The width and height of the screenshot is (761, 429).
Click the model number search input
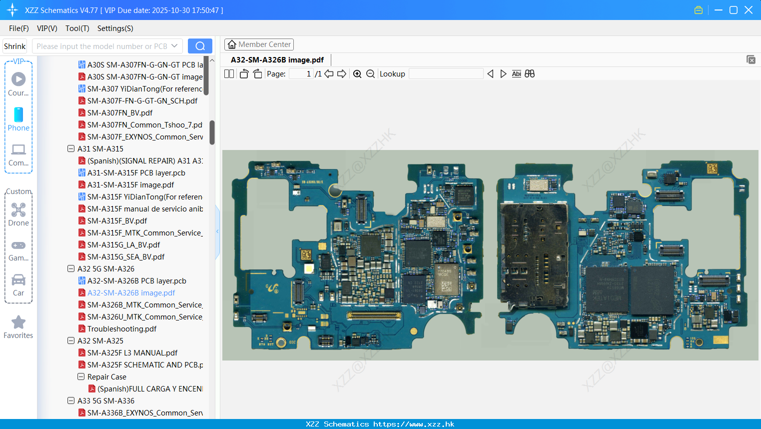tap(102, 46)
